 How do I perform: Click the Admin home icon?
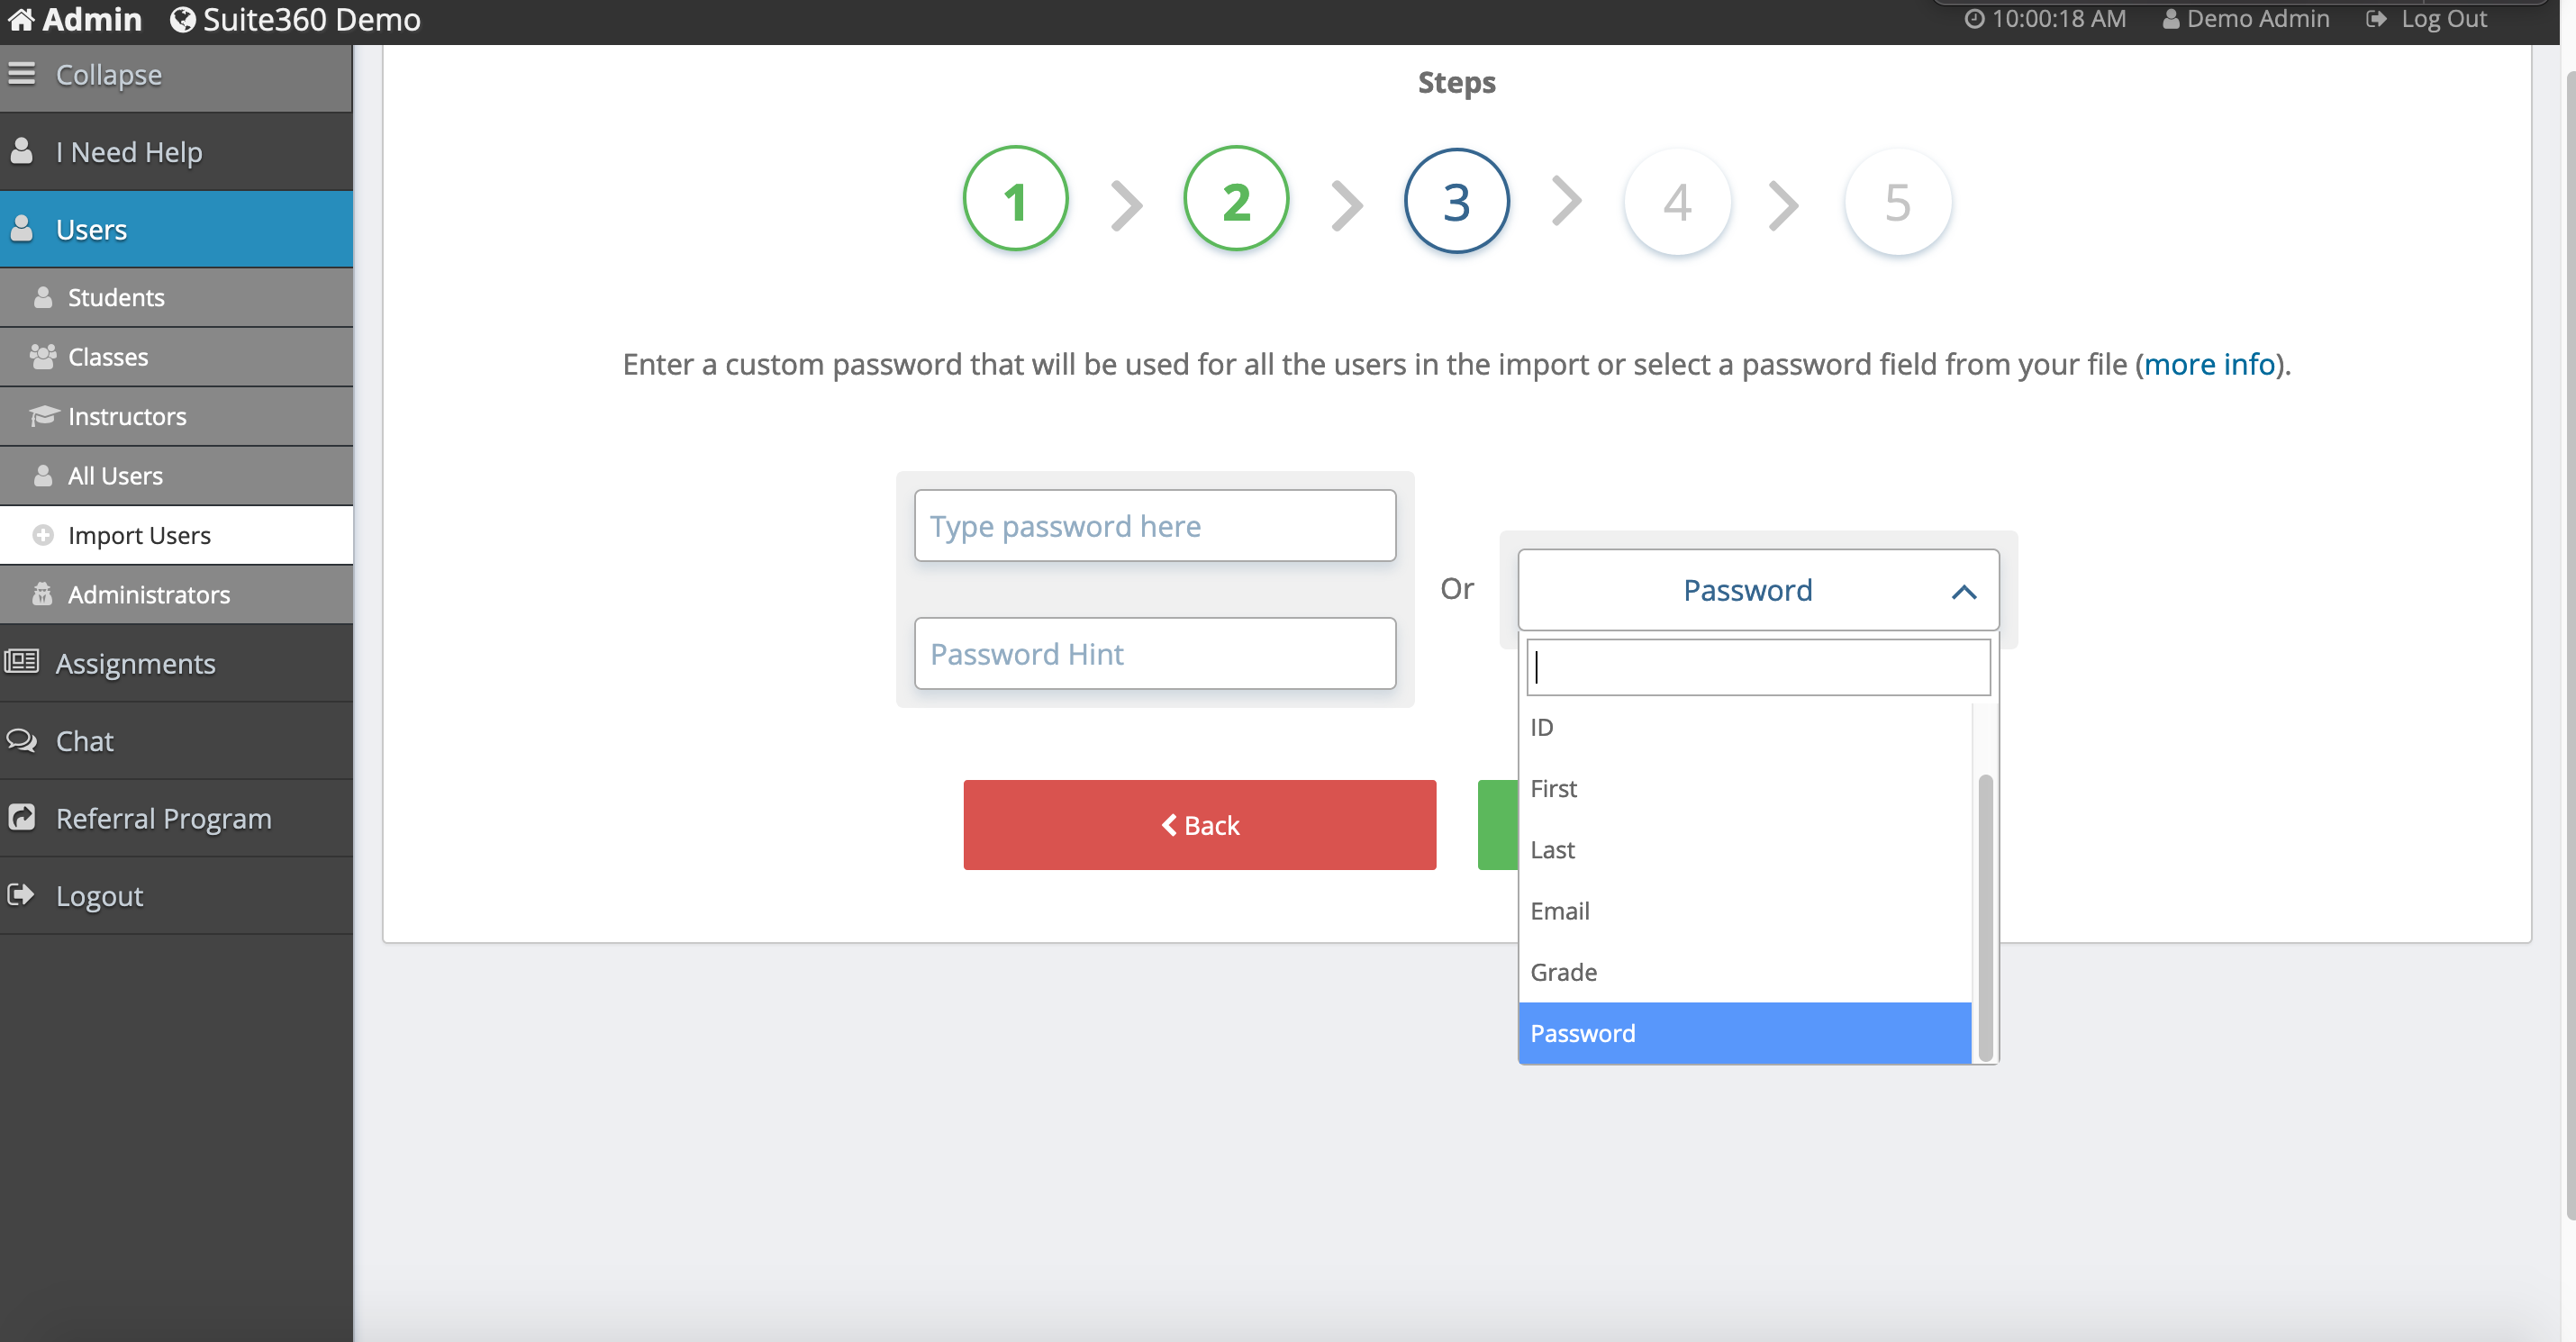pos(21,19)
